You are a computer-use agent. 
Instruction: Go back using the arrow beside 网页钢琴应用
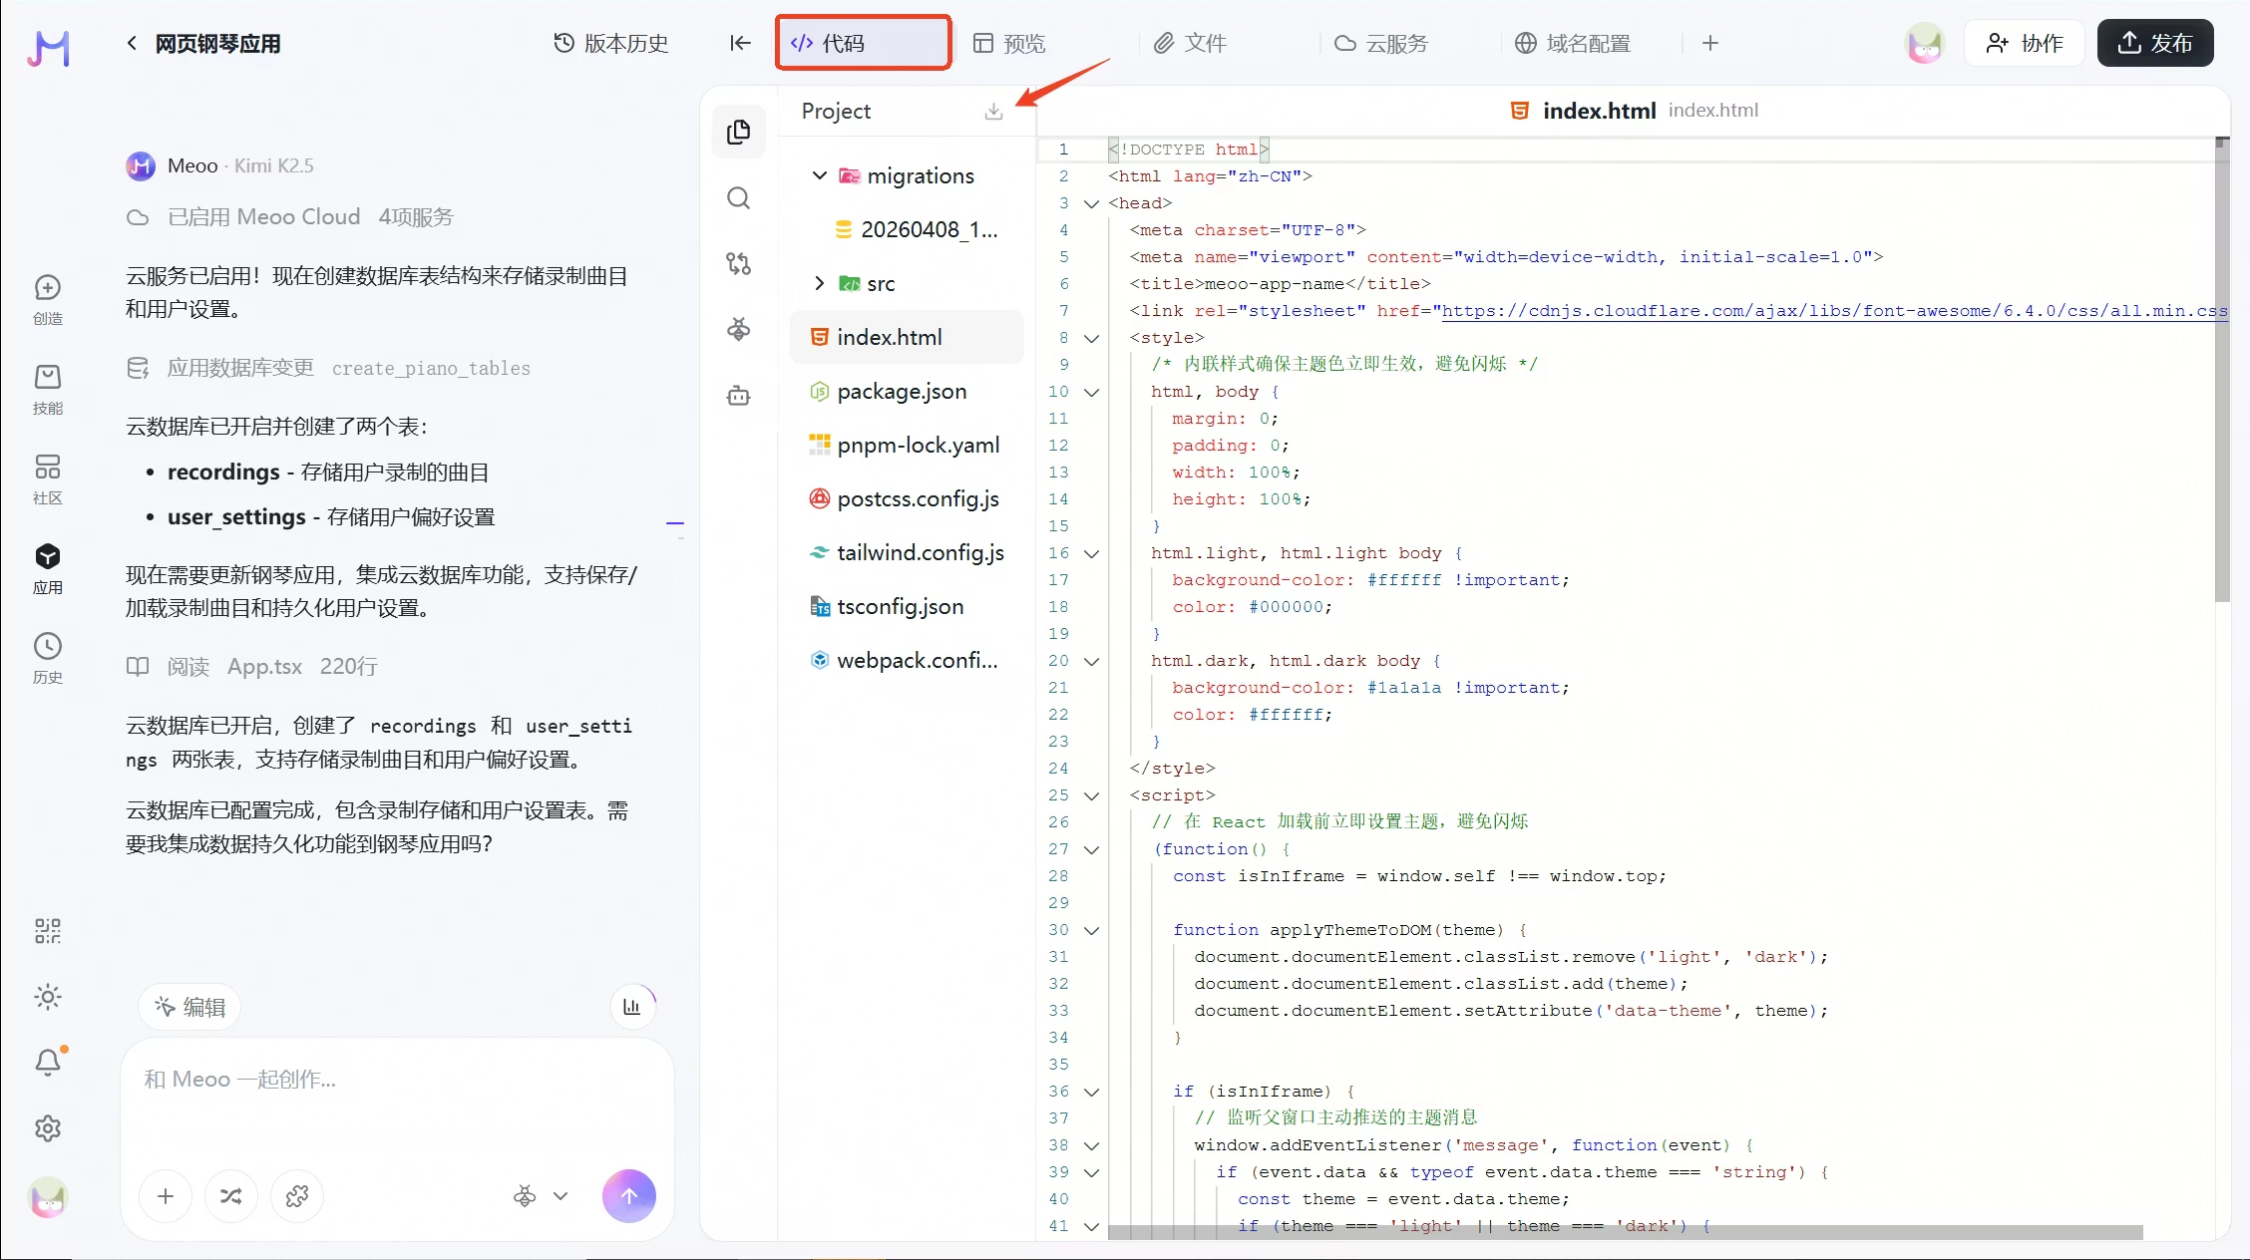[132, 43]
